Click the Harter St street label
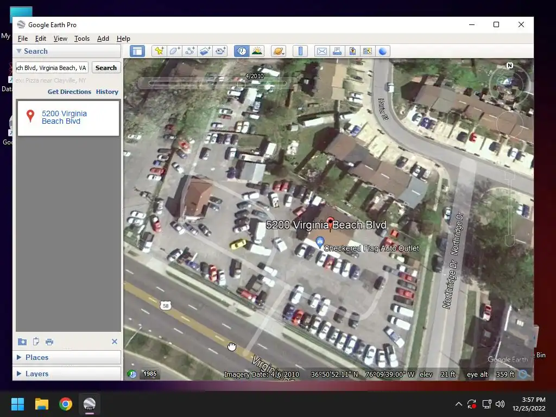This screenshot has height=417, width=556. [x=383, y=109]
